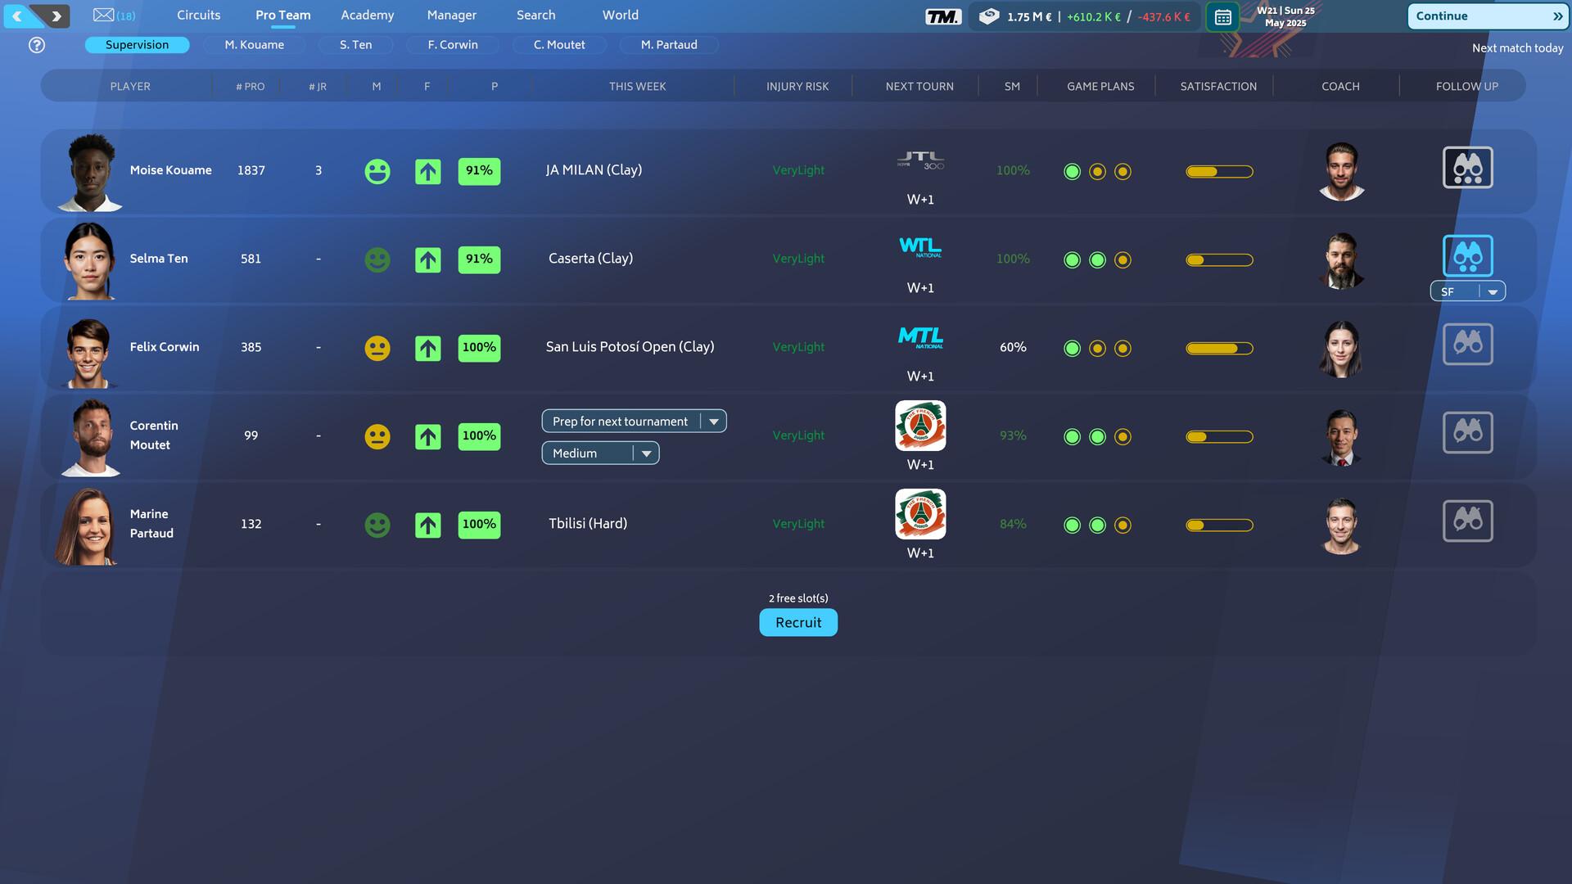Click the WTL tournament logo for Selma Ten
1572x884 pixels.
(920, 248)
